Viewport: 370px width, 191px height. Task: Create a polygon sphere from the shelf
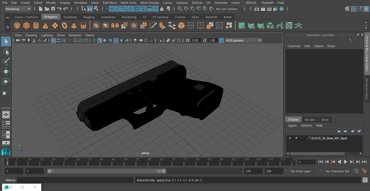tap(17, 26)
